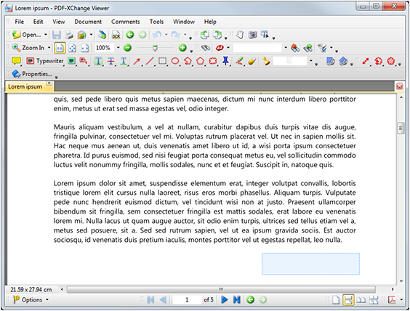Click the Typewriter tool button
The width and height of the screenshot is (410, 311).
[45, 61]
